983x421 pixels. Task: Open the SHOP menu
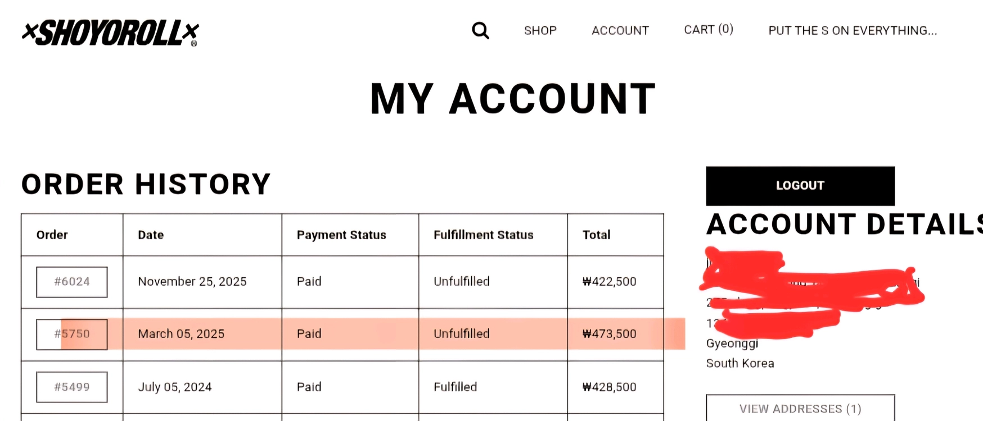click(540, 30)
